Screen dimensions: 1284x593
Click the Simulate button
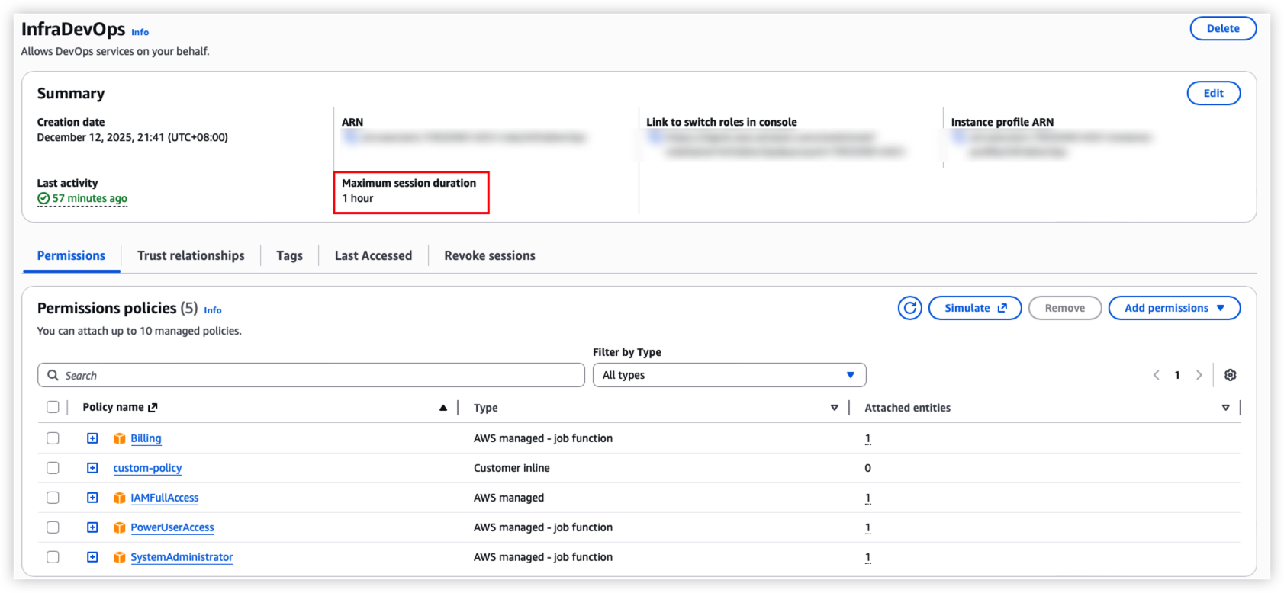974,308
